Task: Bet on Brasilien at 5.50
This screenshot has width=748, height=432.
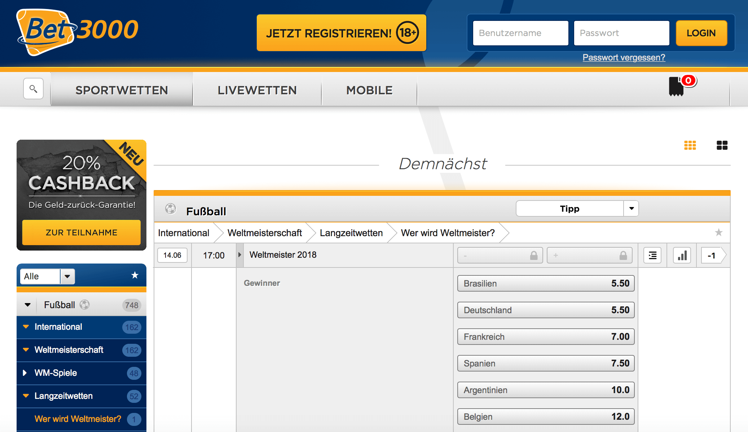Action: (546, 283)
